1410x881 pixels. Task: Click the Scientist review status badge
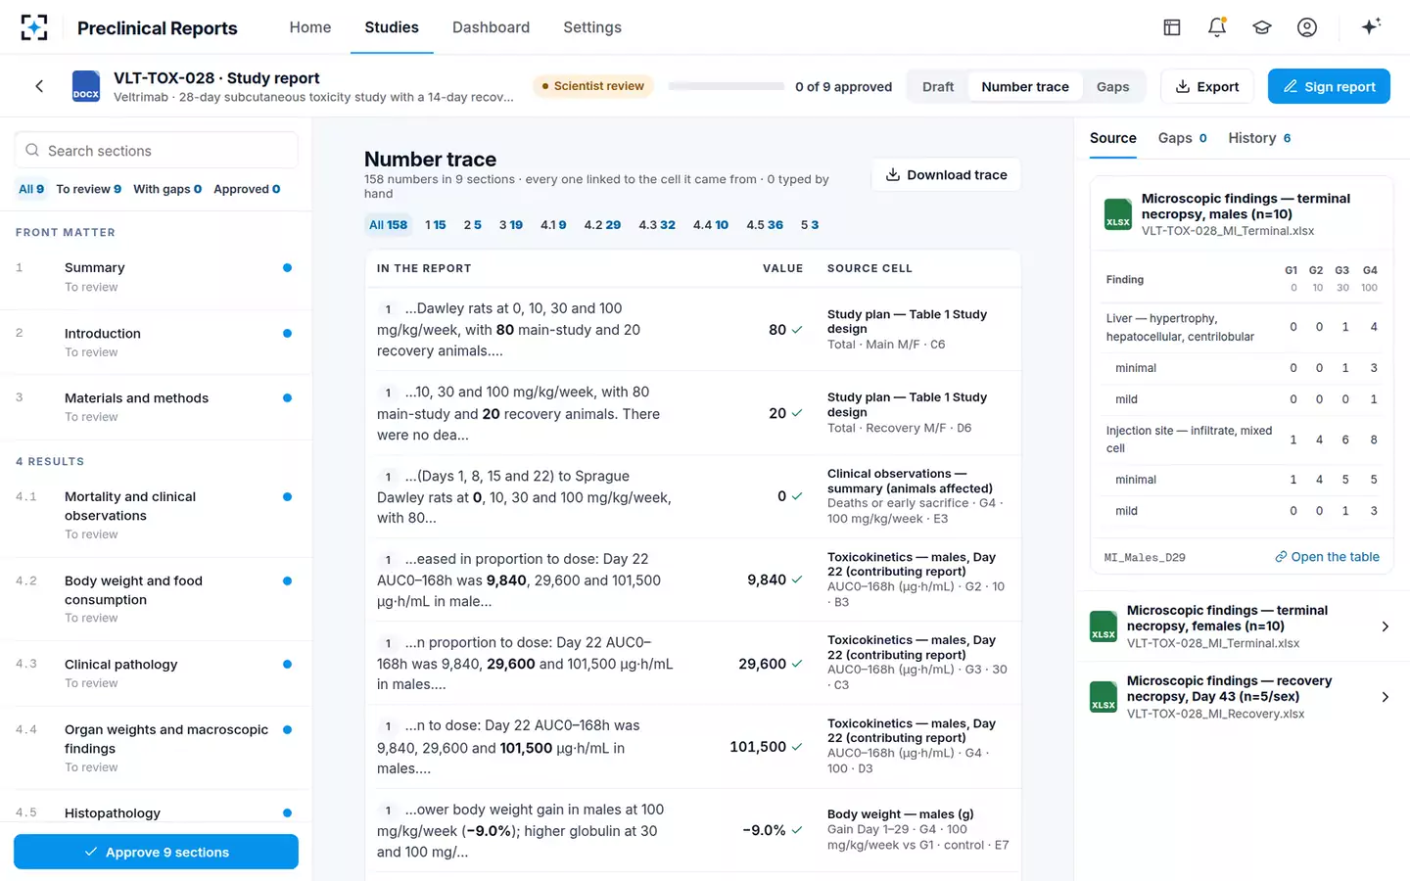(x=592, y=86)
